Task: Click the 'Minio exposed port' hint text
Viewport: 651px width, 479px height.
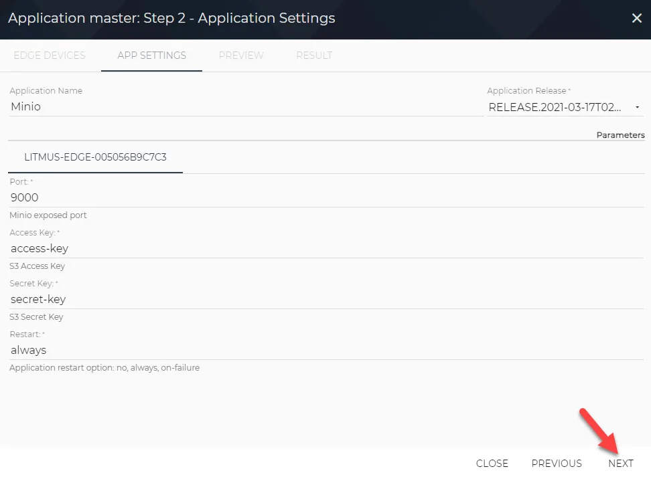Action: click(x=48, y=215)
